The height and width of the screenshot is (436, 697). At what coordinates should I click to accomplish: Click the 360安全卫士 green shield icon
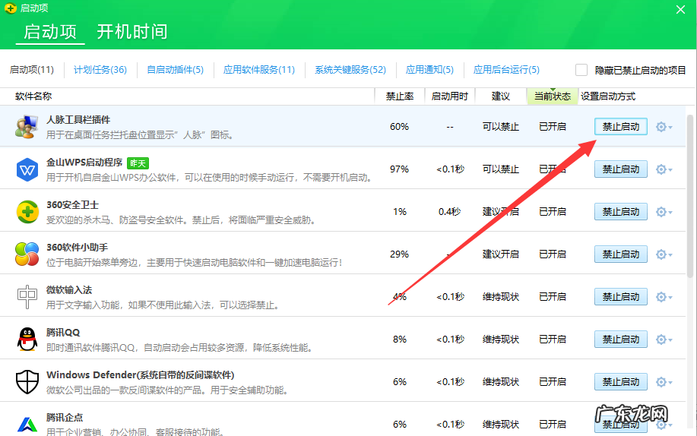pos(27,212)
